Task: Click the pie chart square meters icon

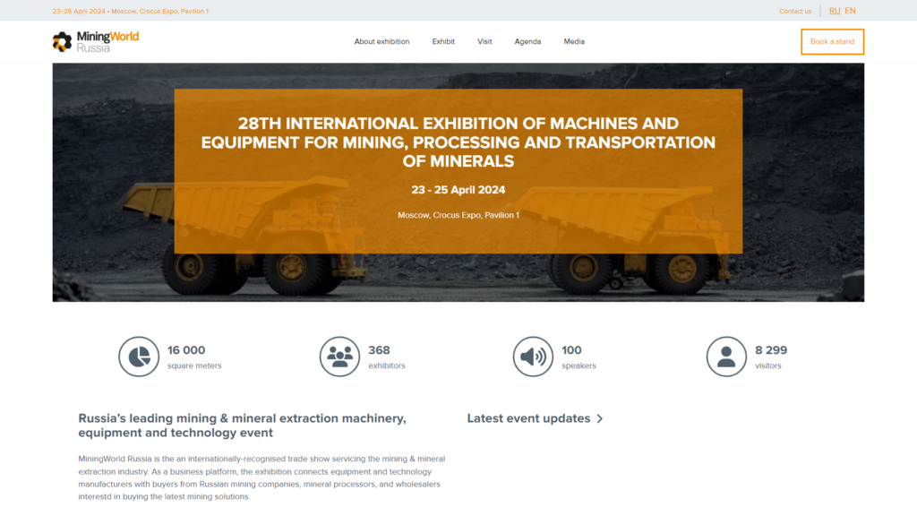Action: [x=139, y=357]
